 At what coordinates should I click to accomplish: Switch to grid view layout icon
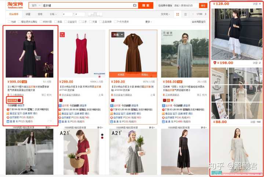pyautogui.click(x=178, y=14)
